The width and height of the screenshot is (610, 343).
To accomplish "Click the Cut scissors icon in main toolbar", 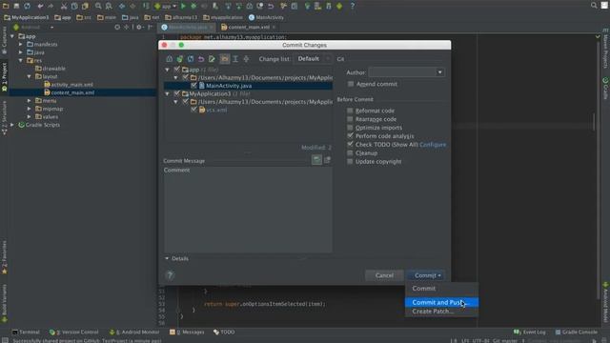I will [64, 6].
